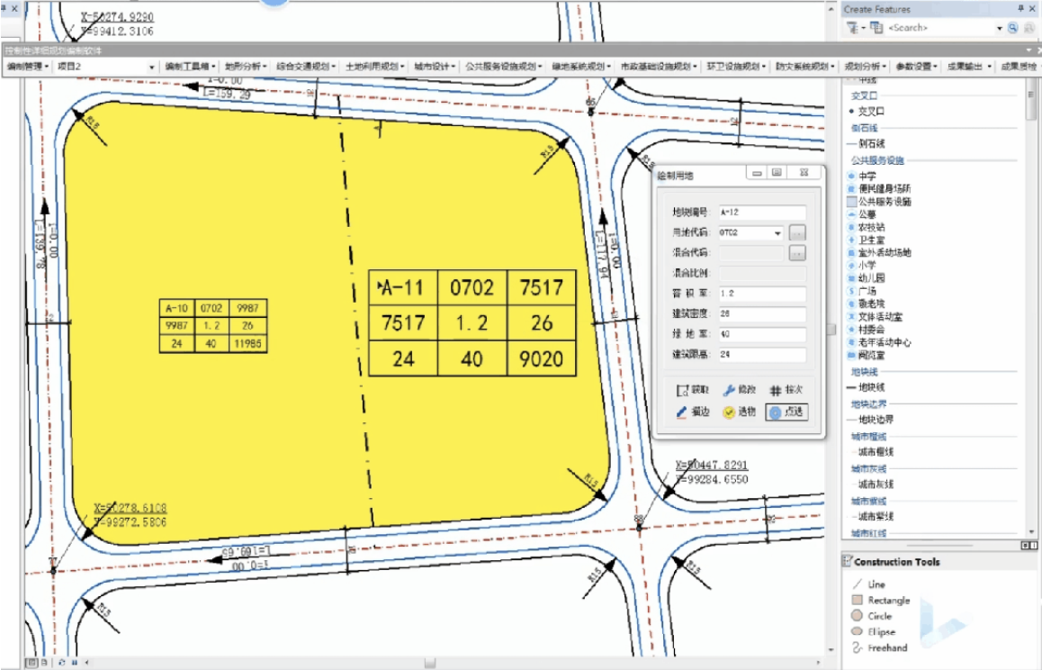Viewport: 1042px width, 670px height.
Task: Choose the Freehand construction tool
Action: (x=879, y=647)
